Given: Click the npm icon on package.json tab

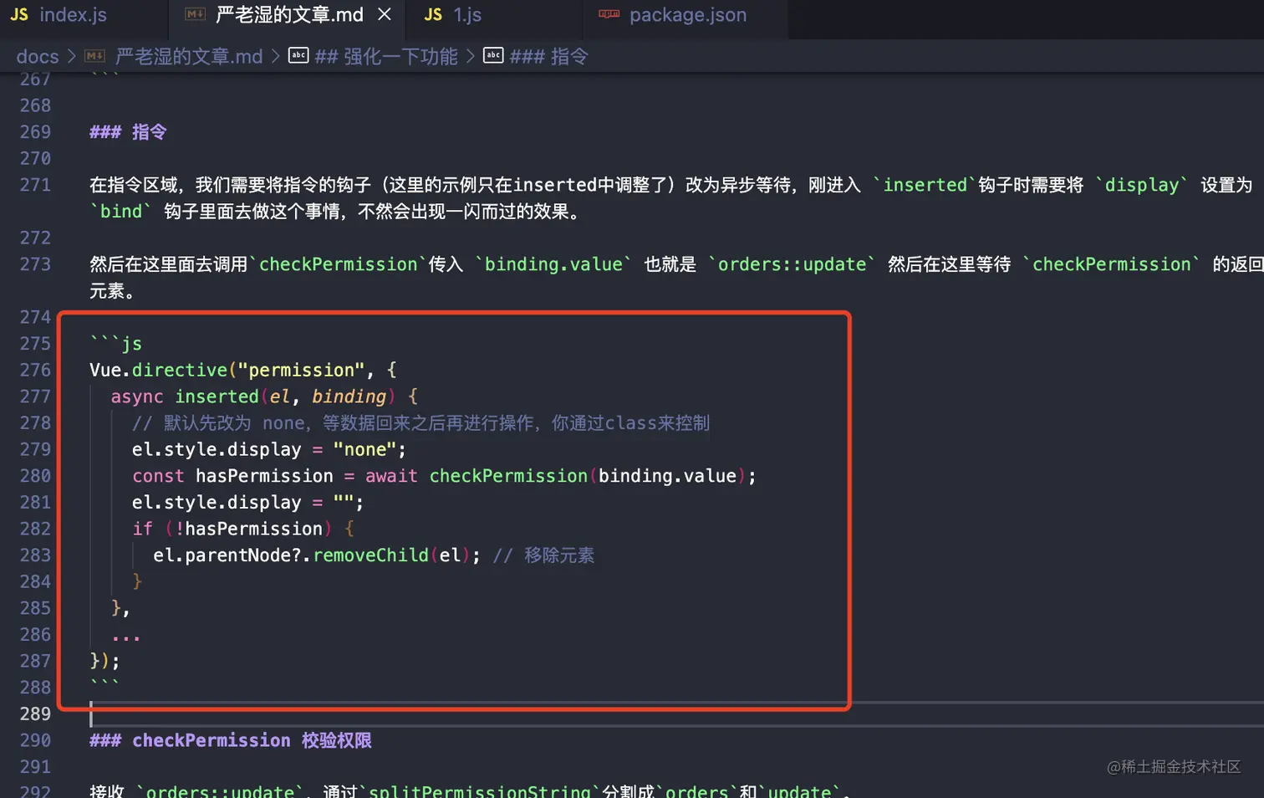Looking at the screenshot, I should (x=609, y=15).
